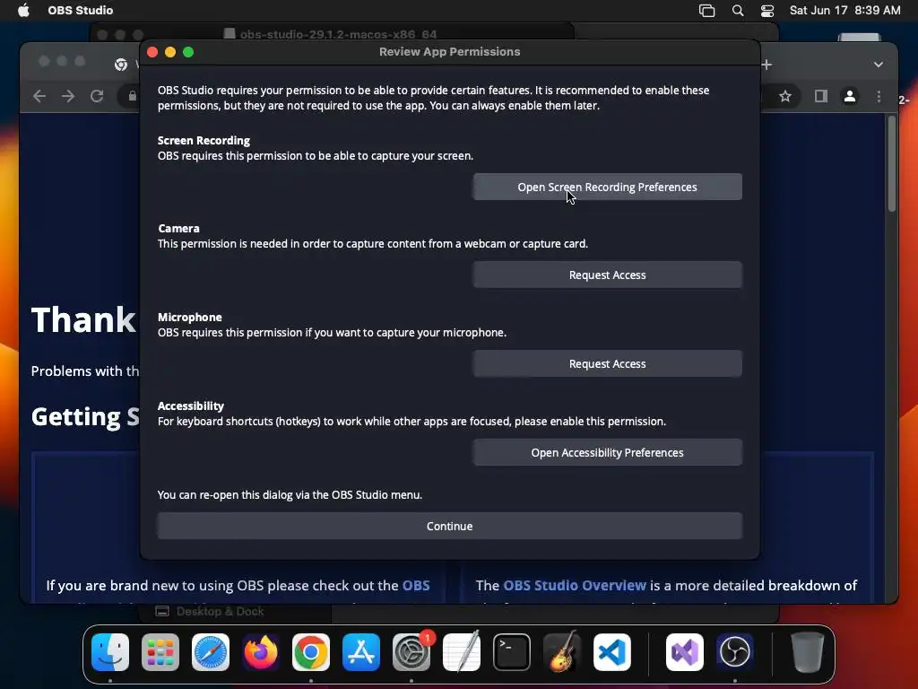Open Launchpad from the Dock

tap(160, 652)
